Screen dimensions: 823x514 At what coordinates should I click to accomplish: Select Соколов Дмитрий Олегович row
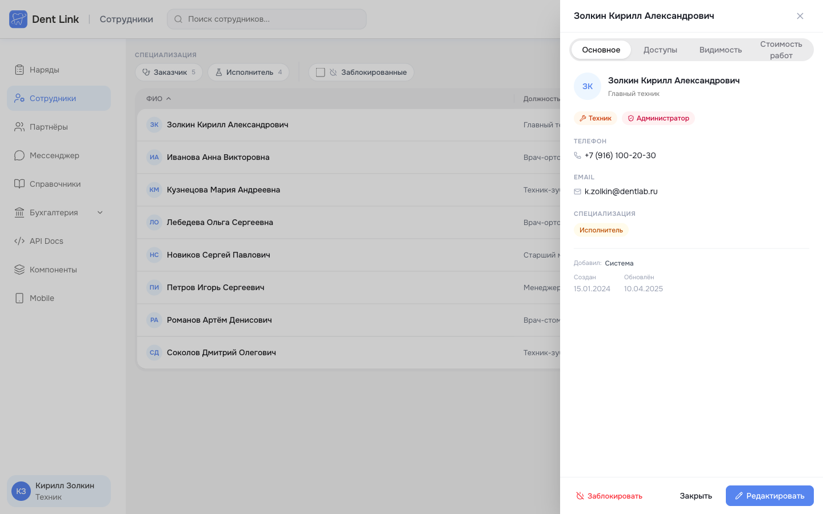pyautogui.click(x=349, y=352)
